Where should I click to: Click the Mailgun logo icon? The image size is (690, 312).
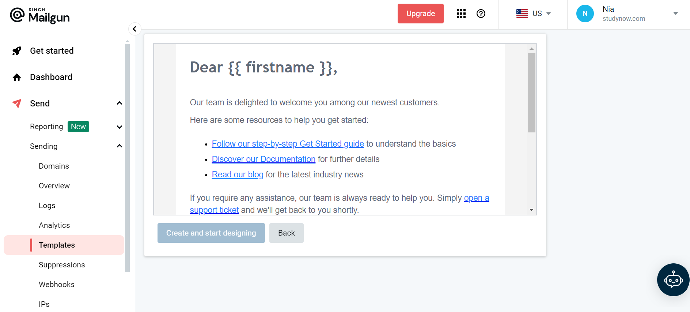[x=17, y=15]
